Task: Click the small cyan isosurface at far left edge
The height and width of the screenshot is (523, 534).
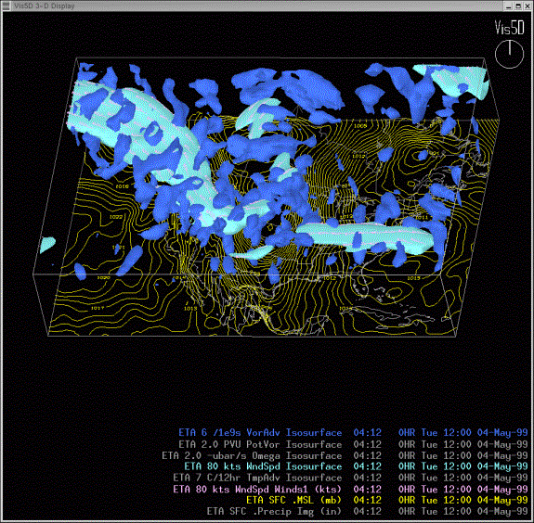Action: tap(47, 245)
